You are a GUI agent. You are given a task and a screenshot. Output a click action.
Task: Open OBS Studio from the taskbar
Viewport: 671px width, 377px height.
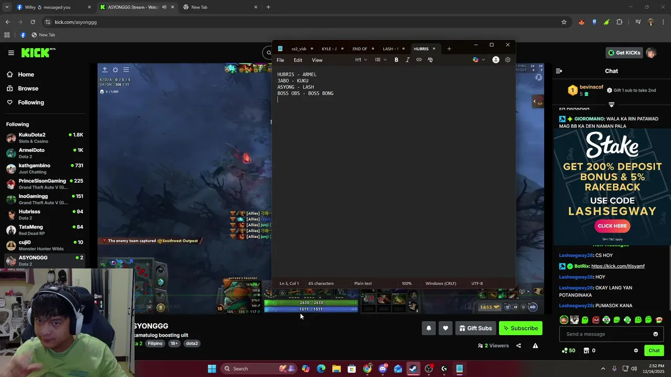pyautogui.click(x=429, y=369)
